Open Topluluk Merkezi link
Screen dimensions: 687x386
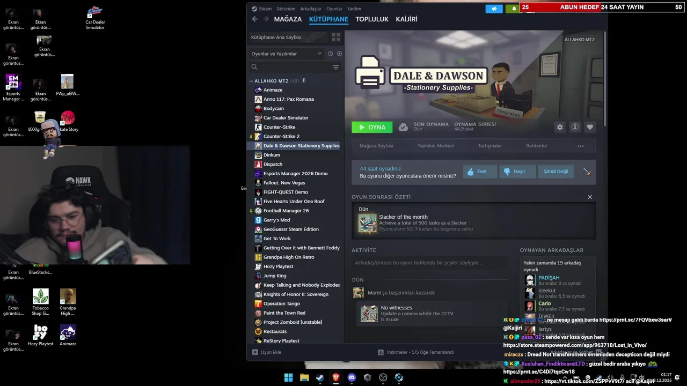[436, 146]
